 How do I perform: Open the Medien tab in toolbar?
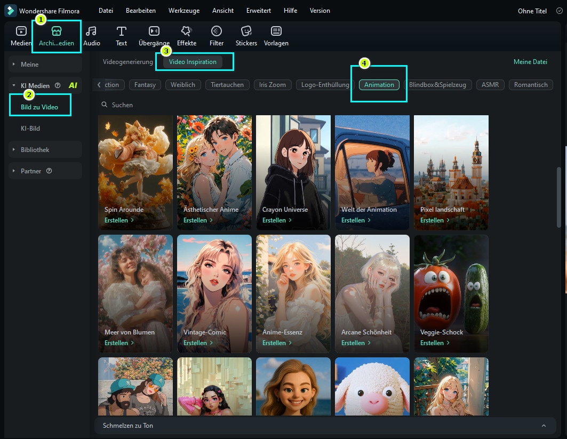coord(21,36)
